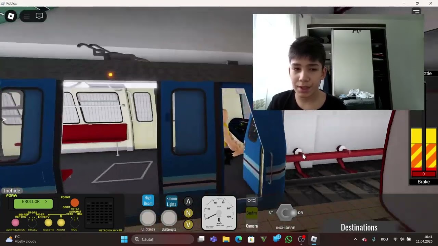The width and height of the screenshot is (438, 246).
Task: Click the Usi Stanga door button
Action: (x=148, y=218)
